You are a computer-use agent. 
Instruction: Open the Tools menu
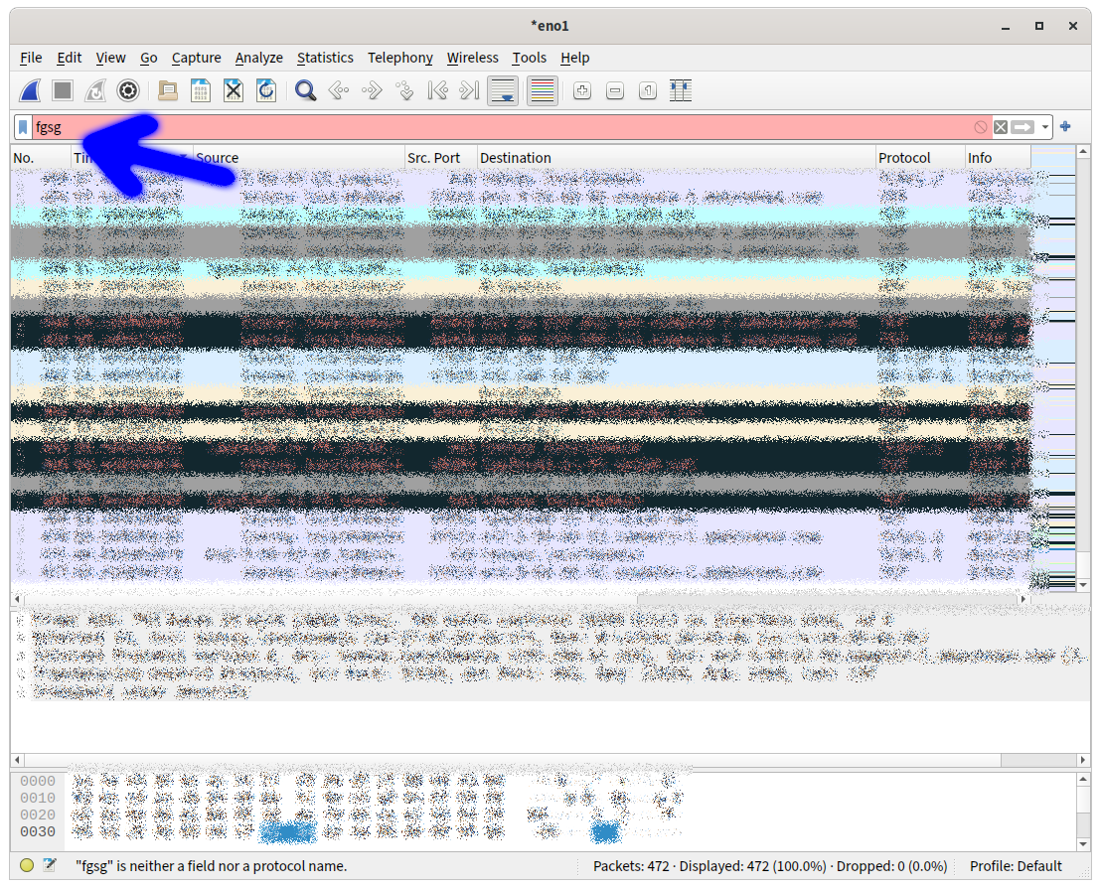[x=529, y=58]
